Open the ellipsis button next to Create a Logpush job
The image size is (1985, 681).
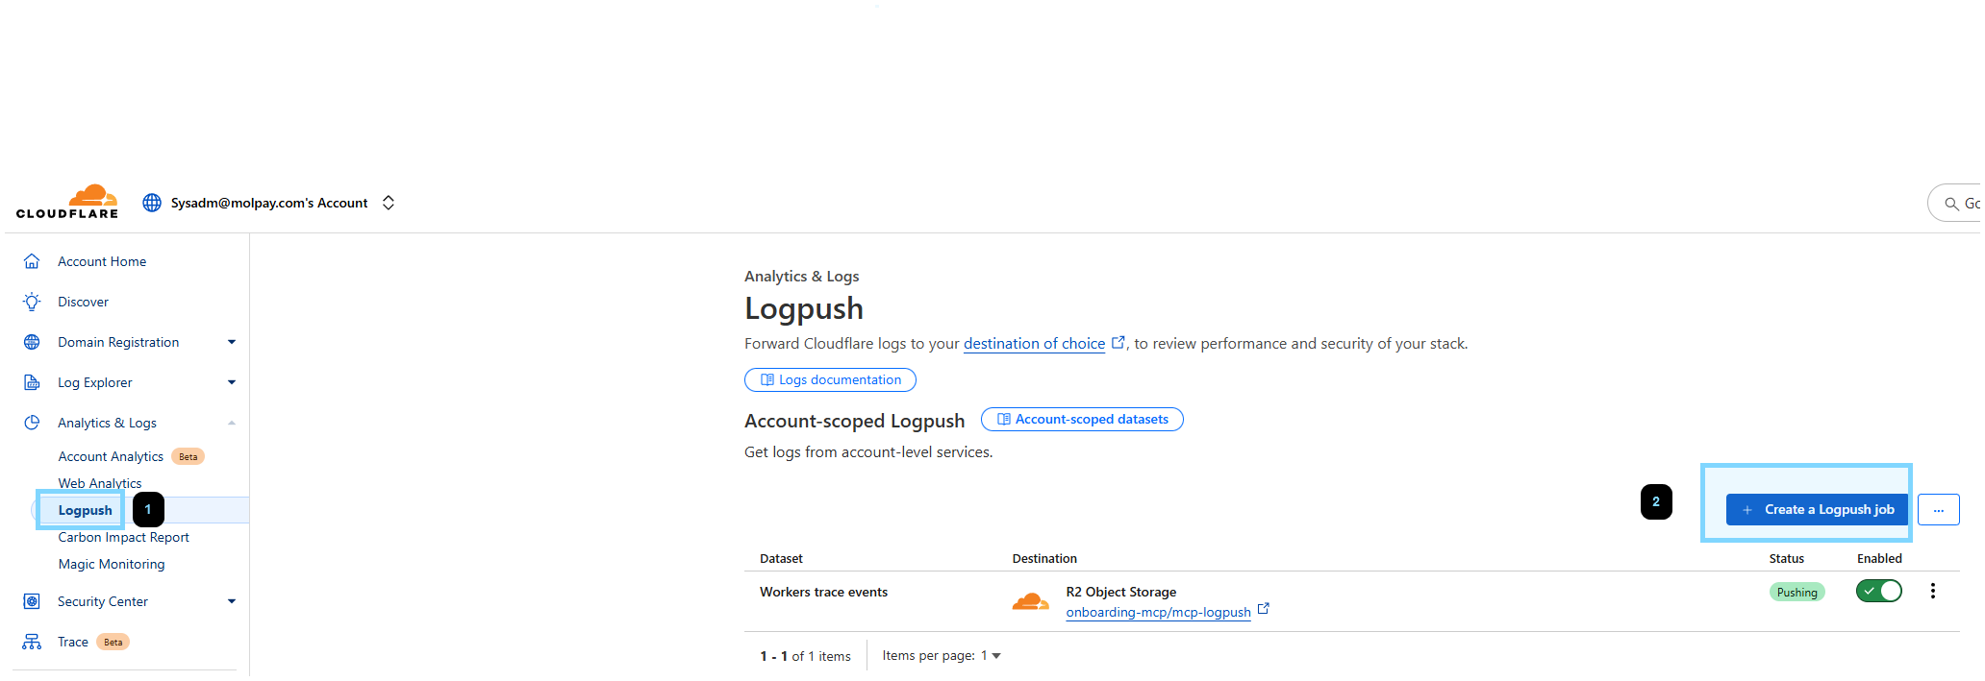point(1939,510)
